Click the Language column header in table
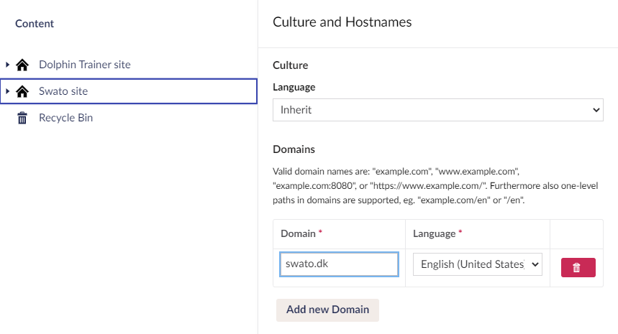Image resolution: width=618 pixels, height=334 pixels. pyautogui.click(x=435, y=233)
